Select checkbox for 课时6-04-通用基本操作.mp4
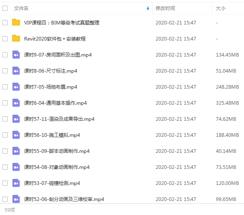The height and width of the screenshot is (215, 244). 5,103
